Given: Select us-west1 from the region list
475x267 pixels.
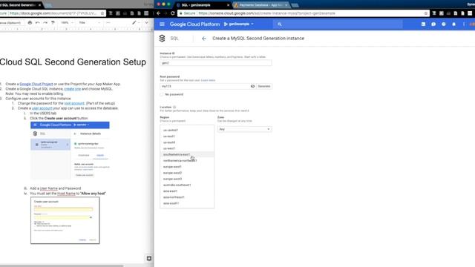Looking at the screenshot, I should pos(187,148).
